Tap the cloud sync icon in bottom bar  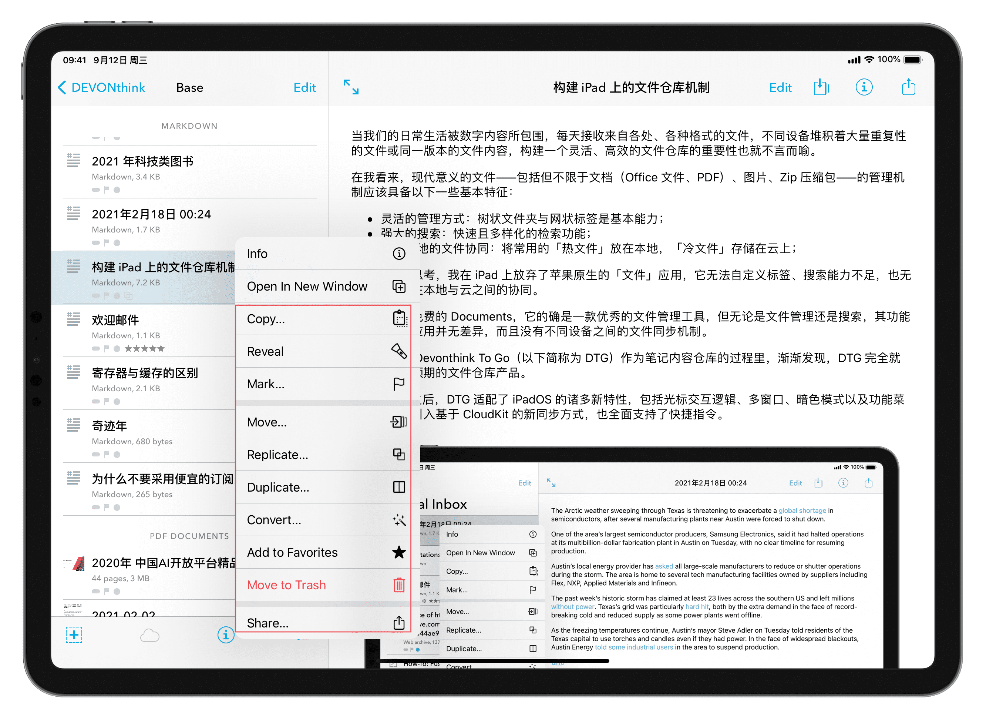pyautogui.click(x=149, y=636)
